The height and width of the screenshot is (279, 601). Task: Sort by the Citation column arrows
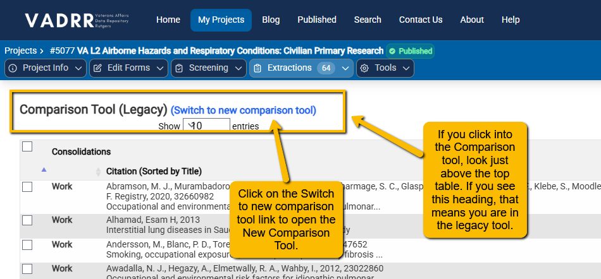coord(98,172)
